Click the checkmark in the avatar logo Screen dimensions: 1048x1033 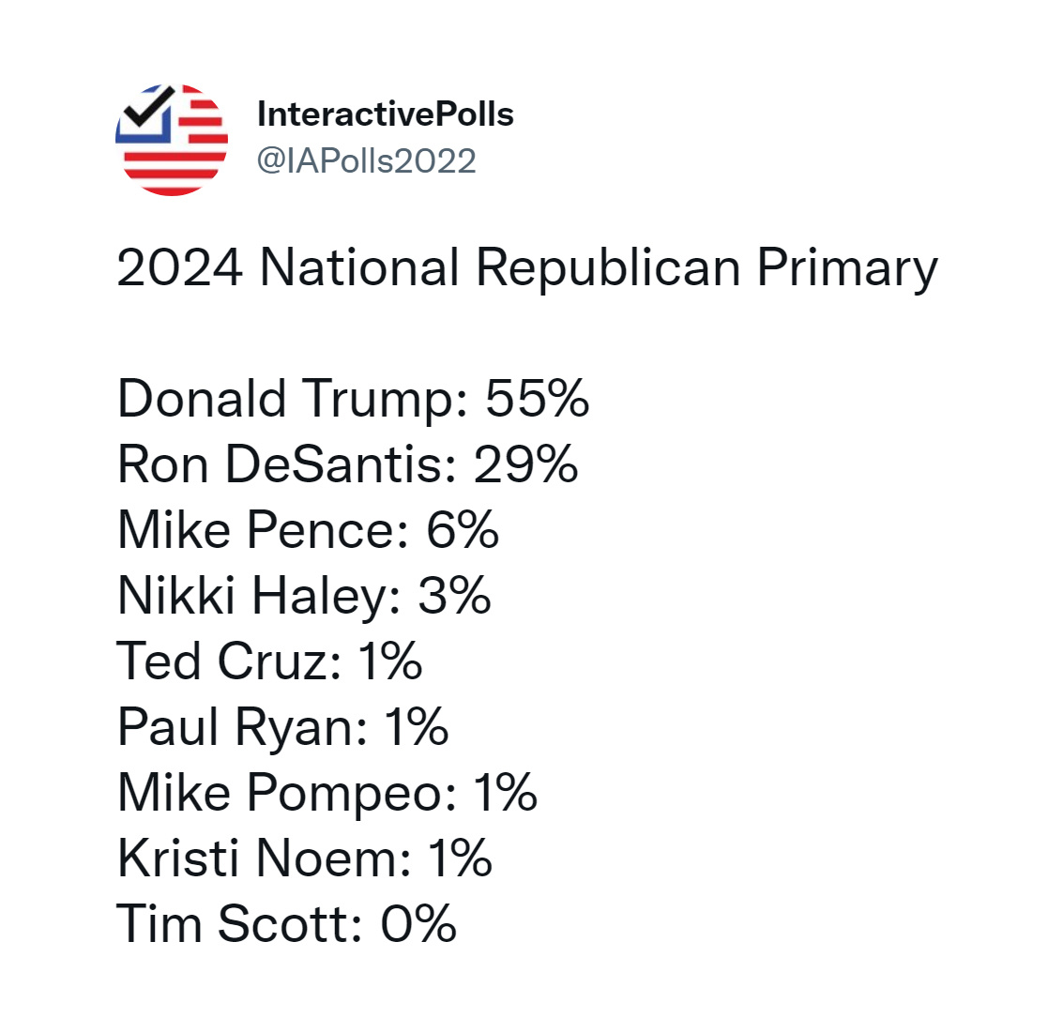point(150,107)
